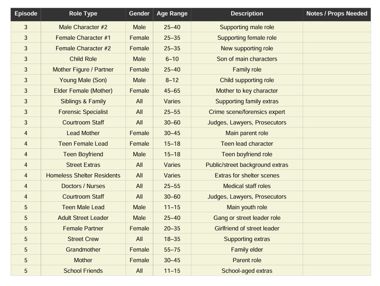This screenshot has height=286, width=380.
Task: Click the Girlfriend of street leader description
Action: pos(247,229)
